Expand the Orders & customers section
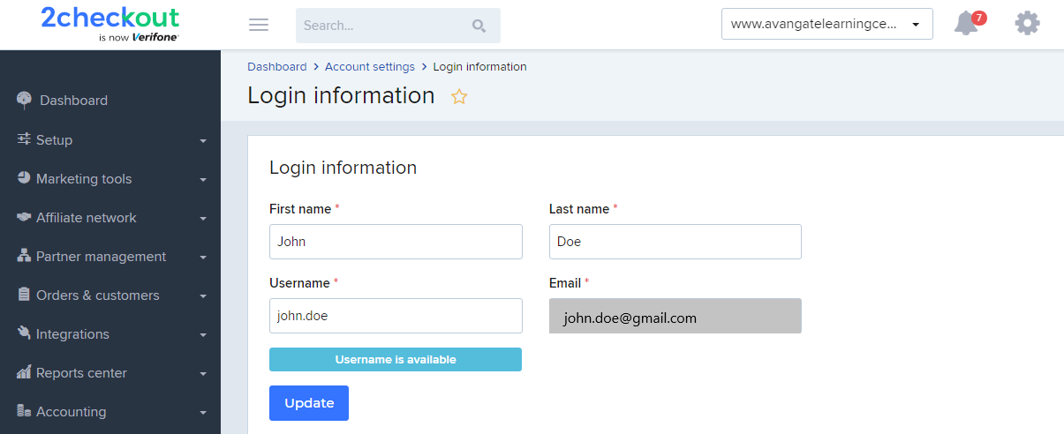This screenshot has height=434, width=1064. click(110, 295)
